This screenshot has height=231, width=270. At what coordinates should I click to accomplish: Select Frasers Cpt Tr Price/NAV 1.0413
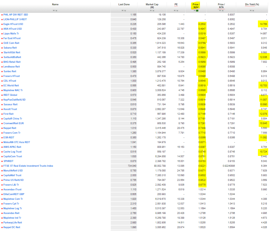click(x=202, y=204)
